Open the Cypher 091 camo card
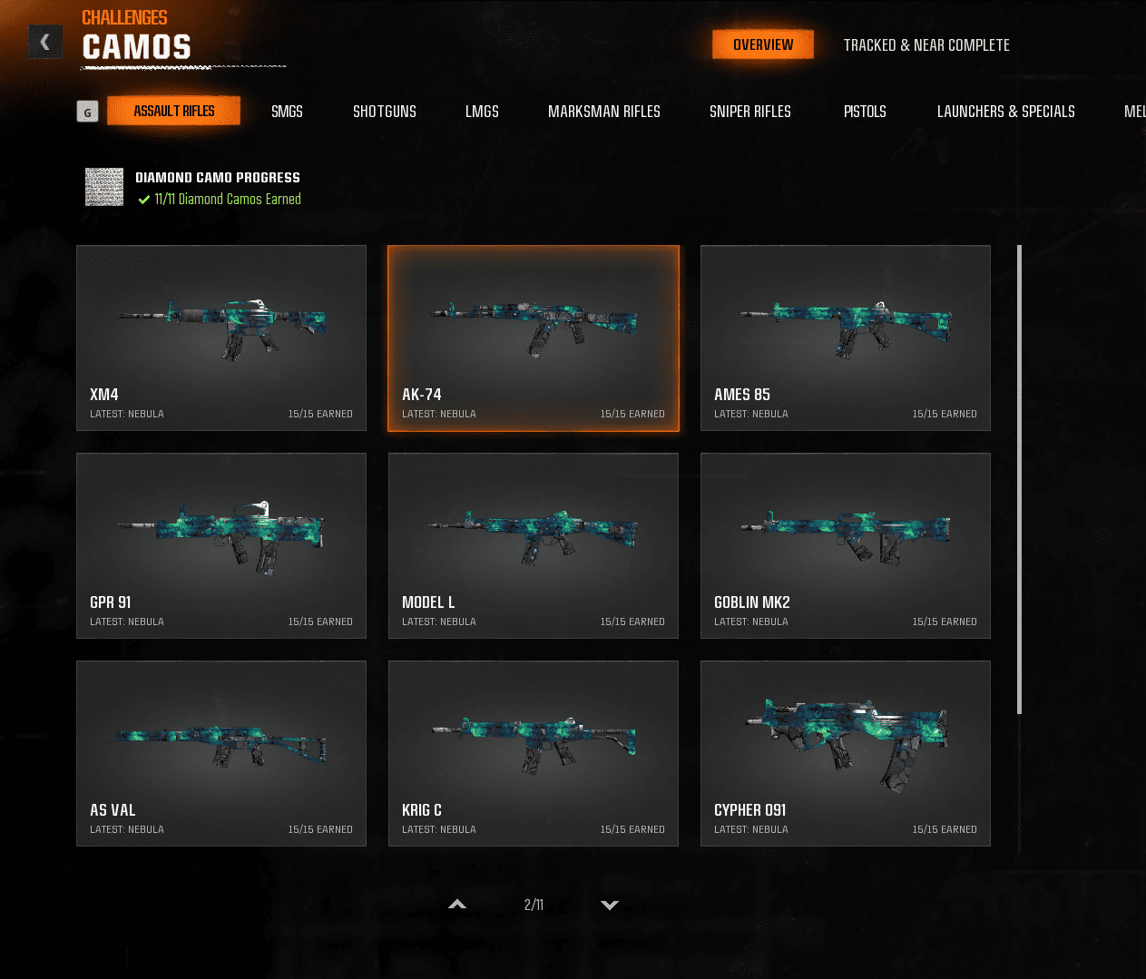This screenshot has width=1146, height=979. 845,753
